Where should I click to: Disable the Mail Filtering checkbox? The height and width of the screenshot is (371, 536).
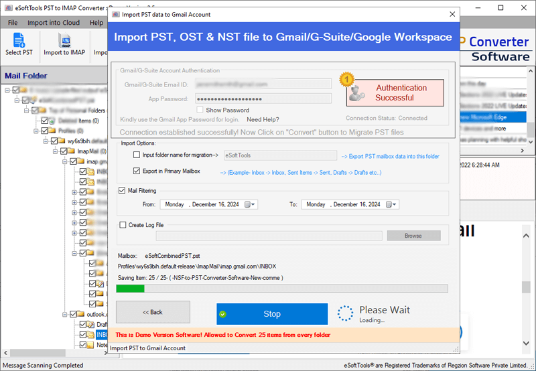122,190
